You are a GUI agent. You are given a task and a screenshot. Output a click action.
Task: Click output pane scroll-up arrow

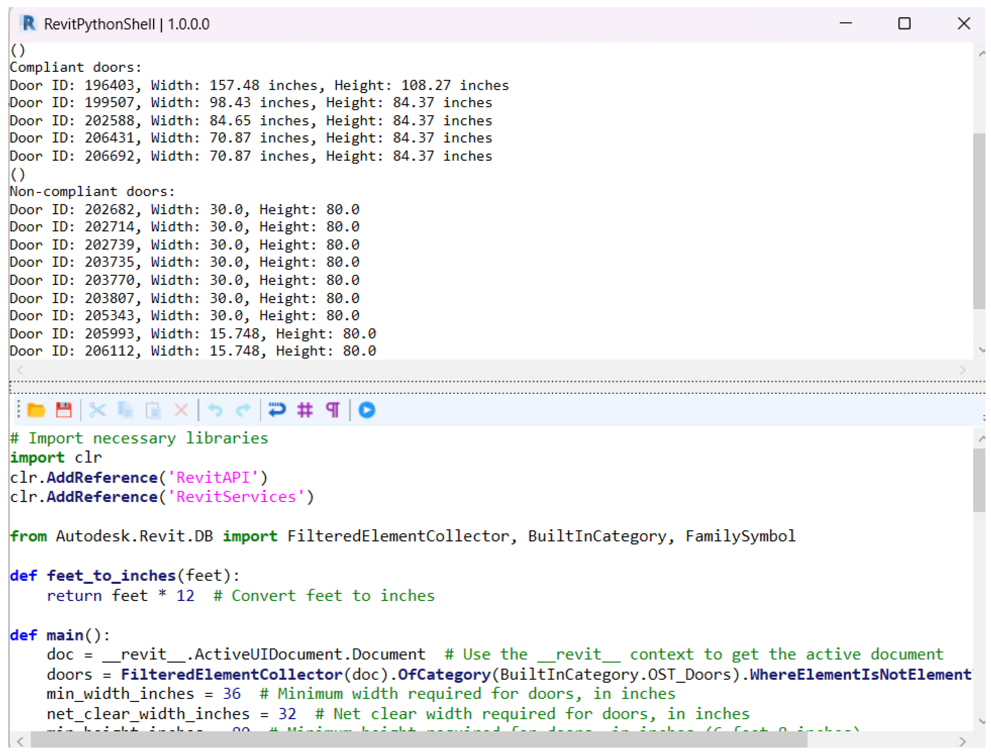(982, 54)
